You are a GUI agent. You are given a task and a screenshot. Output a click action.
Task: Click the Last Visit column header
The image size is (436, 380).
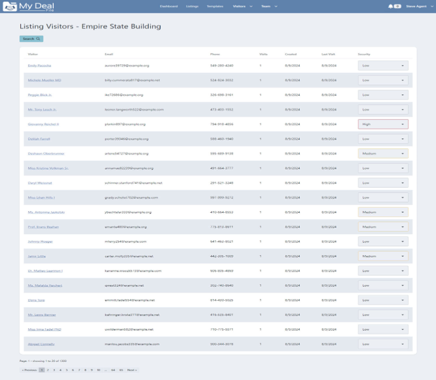point(328,54)
